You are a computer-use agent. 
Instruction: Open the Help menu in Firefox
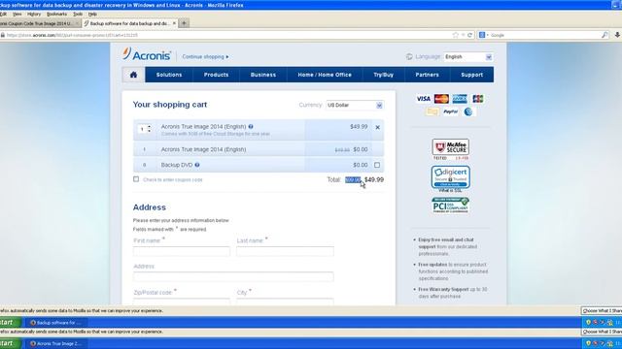coord(92,14)
